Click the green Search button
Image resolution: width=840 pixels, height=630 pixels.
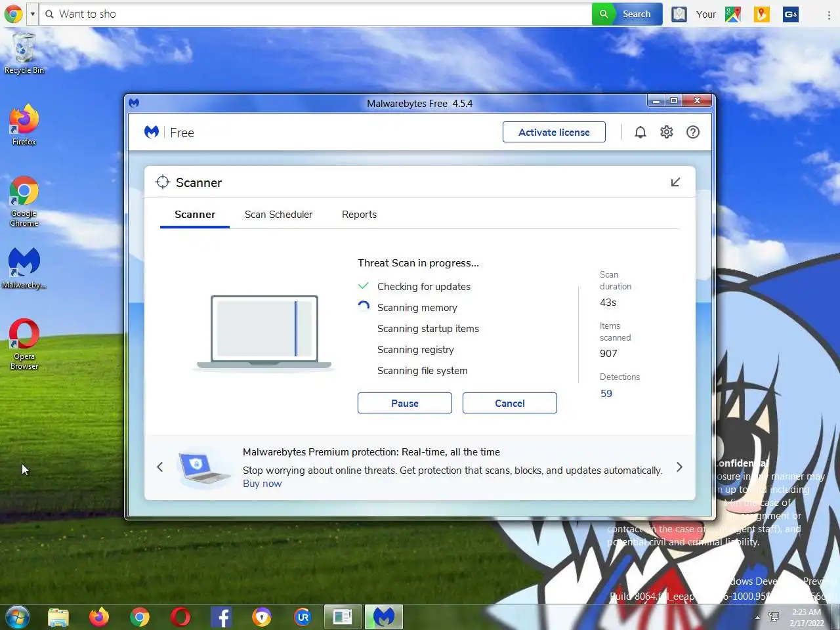point(627,14)
